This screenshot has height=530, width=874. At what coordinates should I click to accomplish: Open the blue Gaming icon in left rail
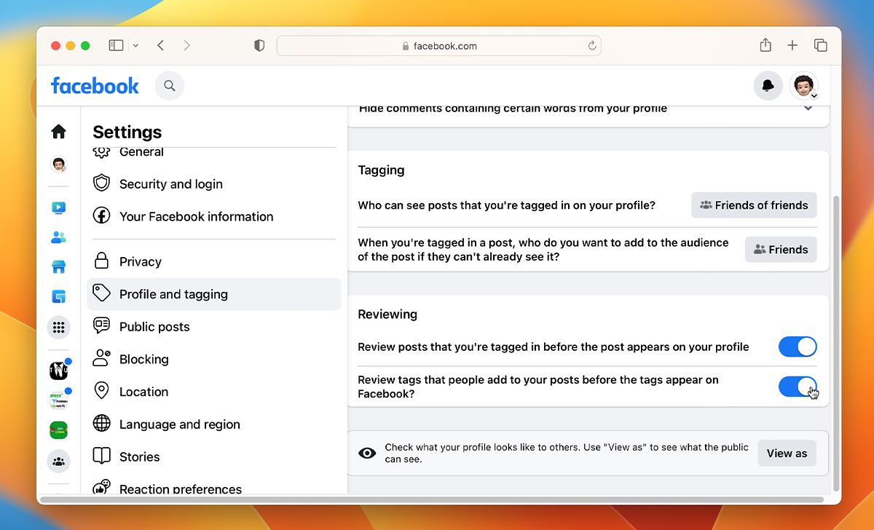[59, 296]
